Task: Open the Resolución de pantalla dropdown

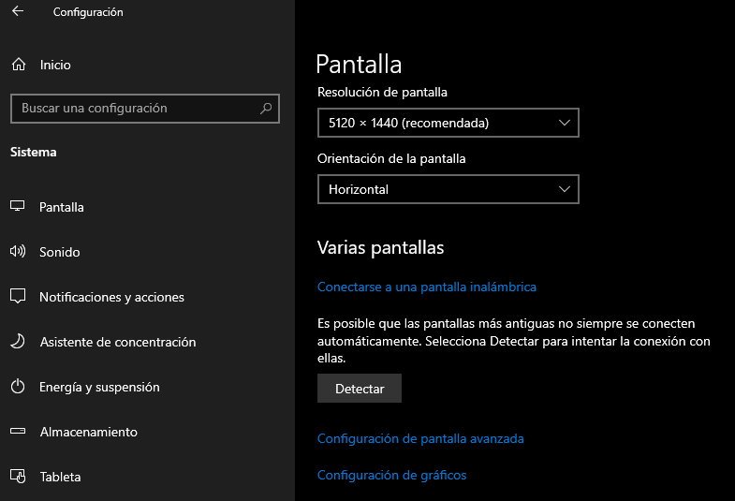Action: 448,123
